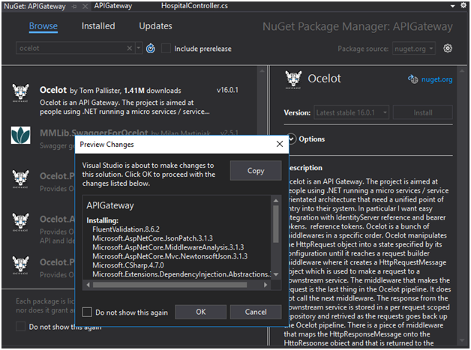
Task: Click in the ocelot search field
Action: click(x=71, y=48)
